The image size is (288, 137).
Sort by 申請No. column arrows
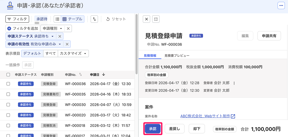80,74
